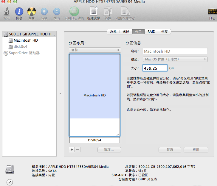Open the 分区布局 当前 dropdown
The width and height of the screenshot is (217, 186).
pyautogui.click(x=95, y=50)
